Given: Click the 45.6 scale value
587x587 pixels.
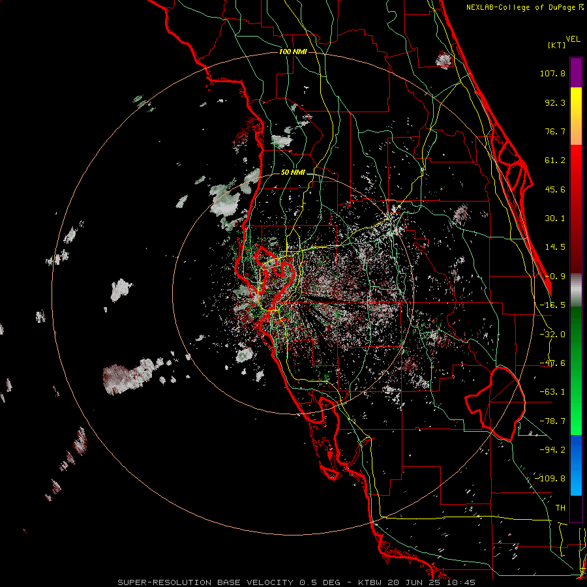Looking at the screenshot, I should click(555, 189).
